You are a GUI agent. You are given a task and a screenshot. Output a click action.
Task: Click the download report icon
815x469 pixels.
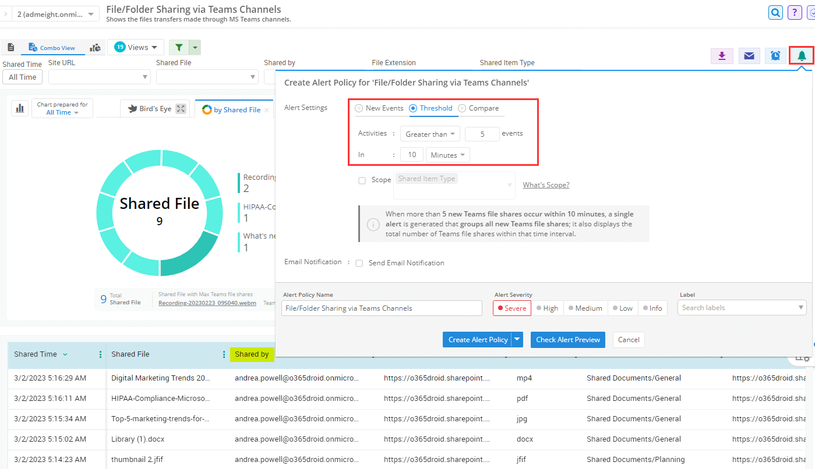click(722, 56)
